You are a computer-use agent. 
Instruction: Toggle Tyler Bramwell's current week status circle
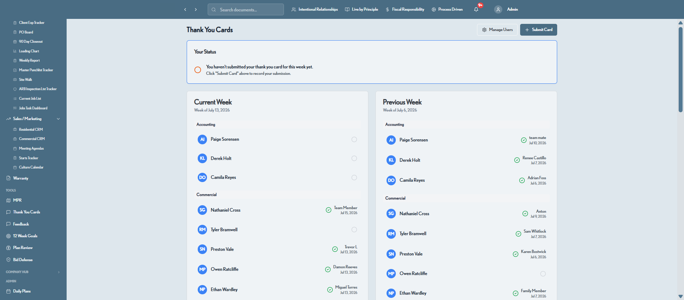pos(354,229)
